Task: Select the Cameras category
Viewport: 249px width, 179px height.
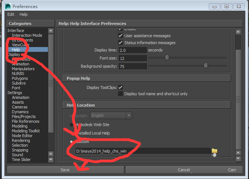Action: tap(20, 107)
